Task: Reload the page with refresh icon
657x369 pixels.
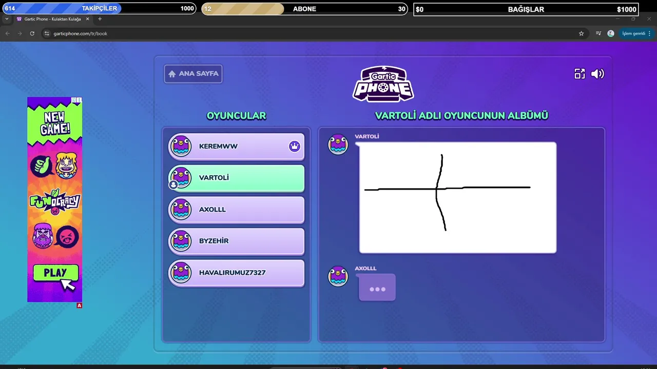Action: 32,33
